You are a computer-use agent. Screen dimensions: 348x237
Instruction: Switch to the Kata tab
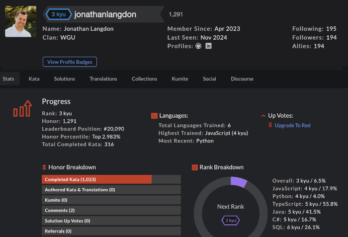pos(34,79)
